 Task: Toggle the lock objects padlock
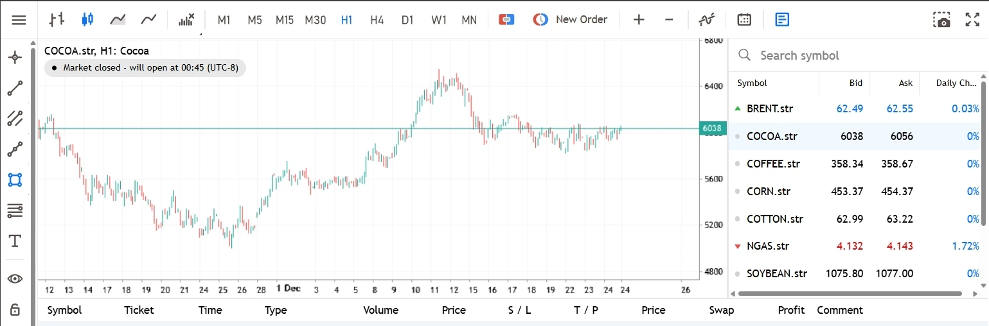coord(15,310)
